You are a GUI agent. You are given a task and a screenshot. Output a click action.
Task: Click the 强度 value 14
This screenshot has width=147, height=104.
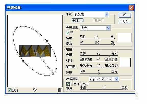point(97,37)
